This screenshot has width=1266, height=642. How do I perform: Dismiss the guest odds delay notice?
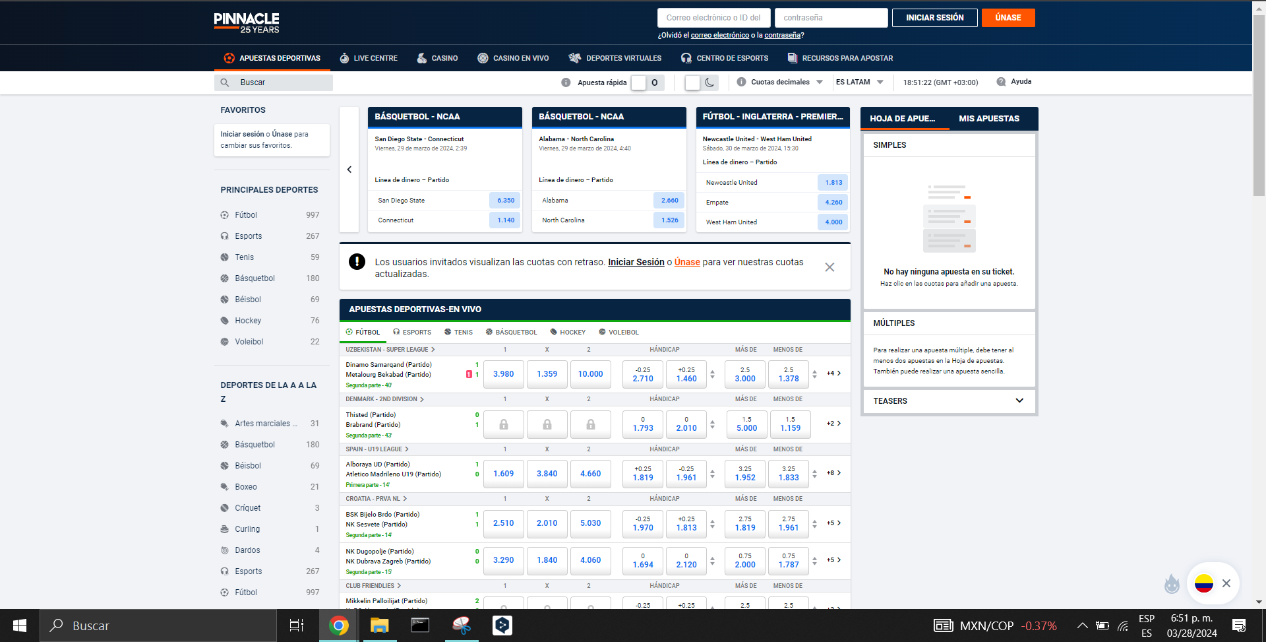coord(829,267)
